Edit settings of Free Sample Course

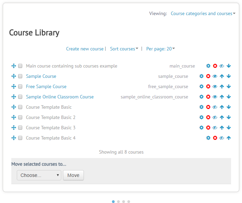pyautogui.click(x=201, y=86)
